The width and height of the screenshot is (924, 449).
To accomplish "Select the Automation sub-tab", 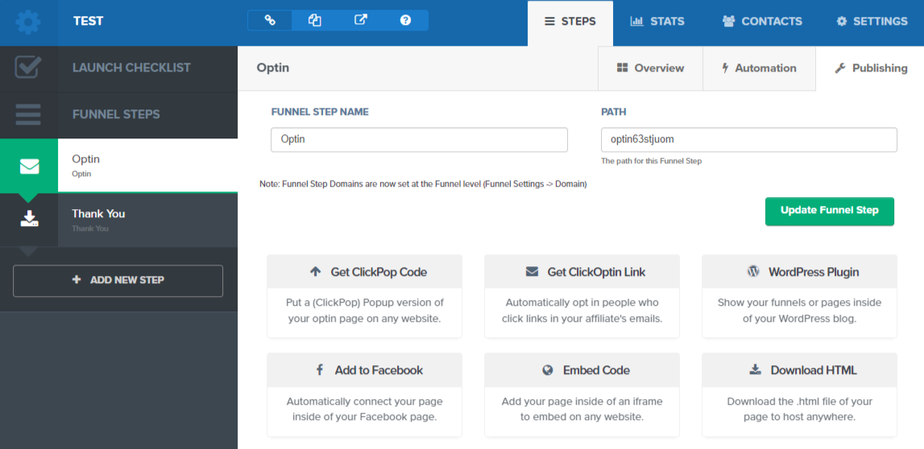I will point(759,68).
